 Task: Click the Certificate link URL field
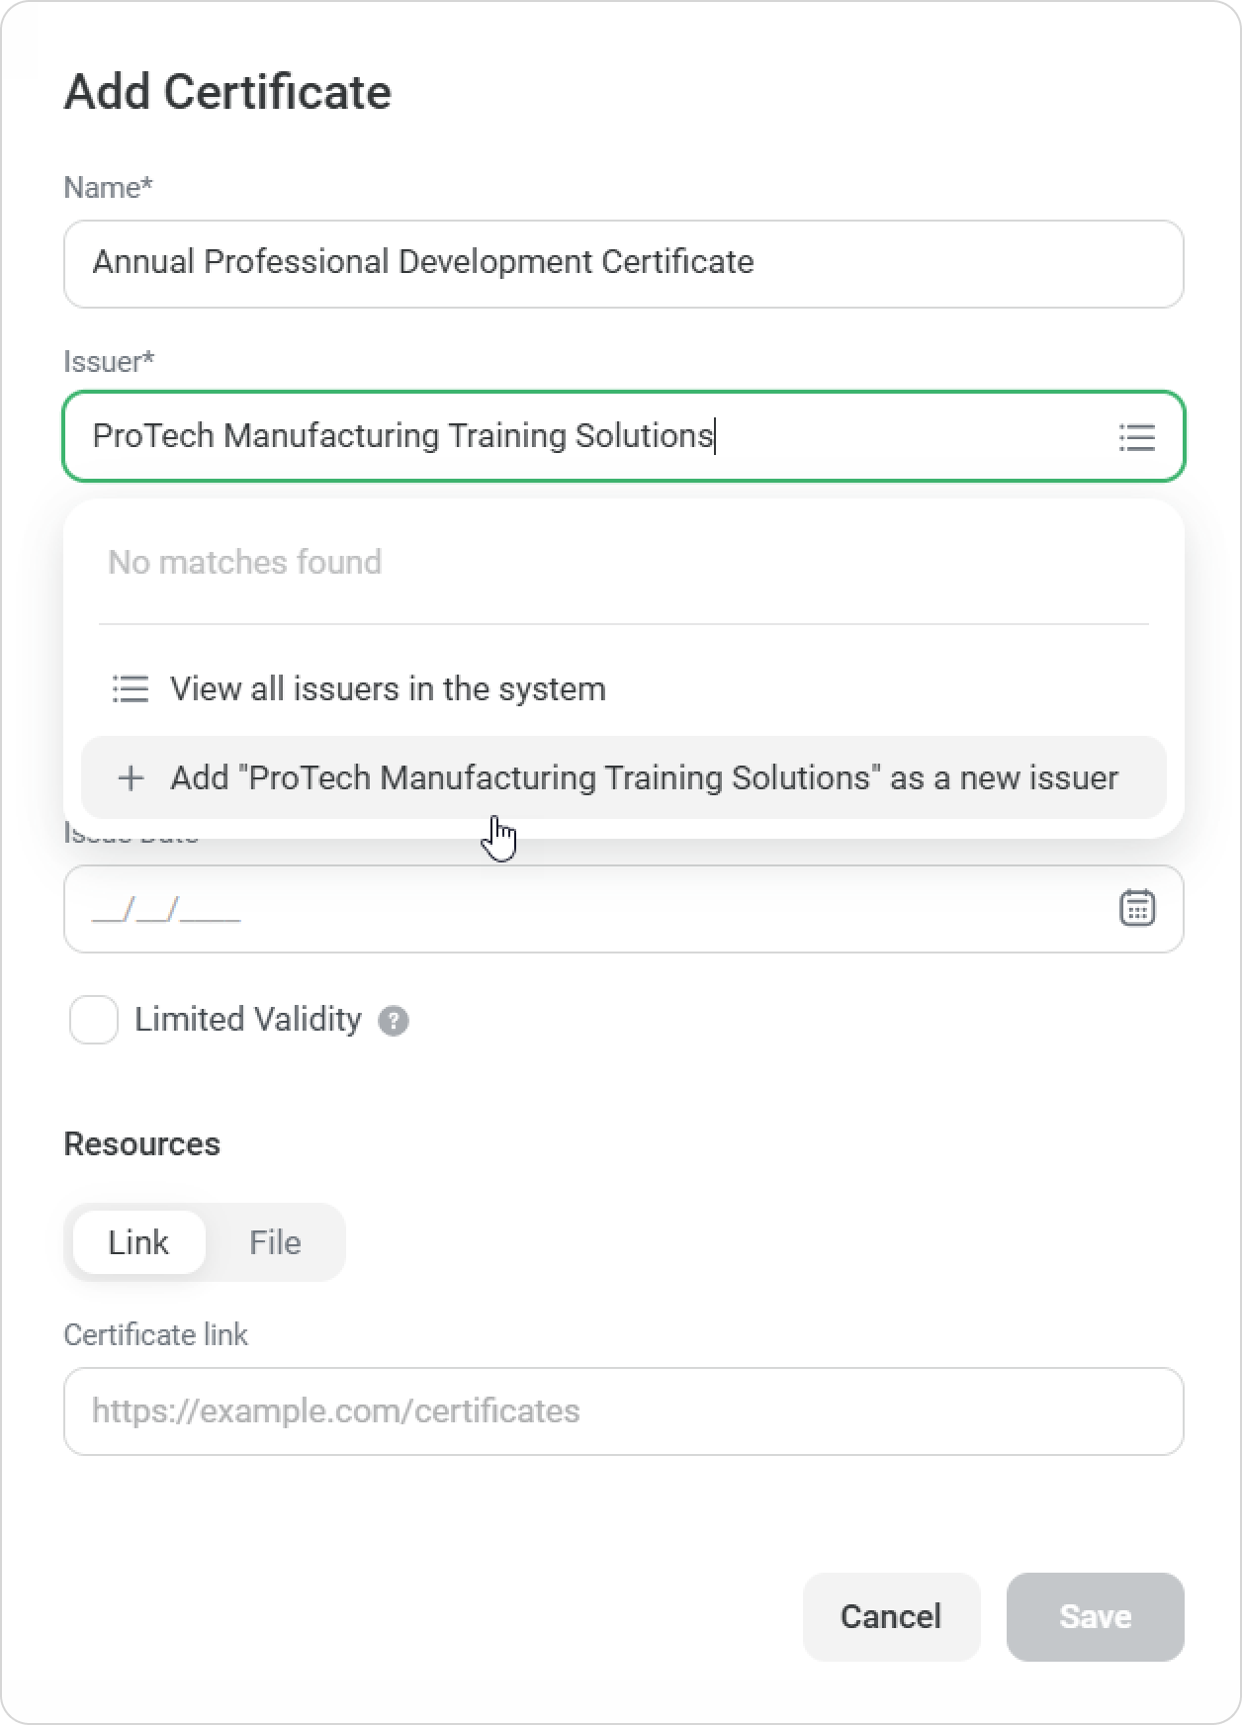coord(623,1410)
